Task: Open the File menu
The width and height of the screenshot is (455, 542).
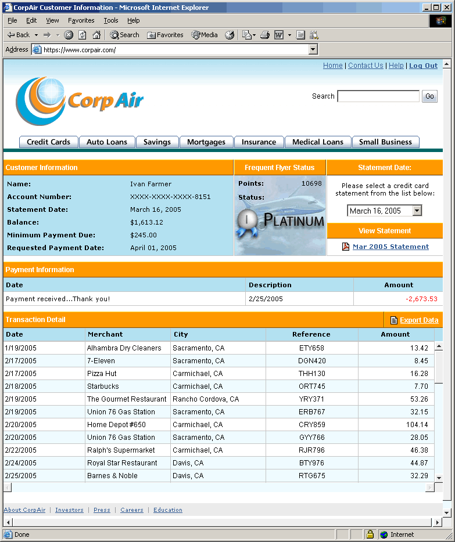Action: point(12,20)
